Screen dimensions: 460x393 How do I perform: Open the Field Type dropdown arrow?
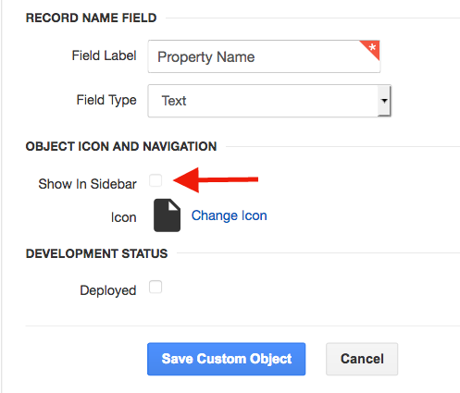pos(384,101)
